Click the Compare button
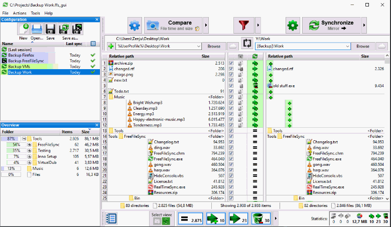The width and height of the screenshot is (391, 227). click(173, 25)
